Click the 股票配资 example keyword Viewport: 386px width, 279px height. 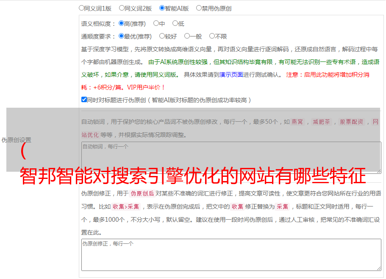(x=351, y=122)
